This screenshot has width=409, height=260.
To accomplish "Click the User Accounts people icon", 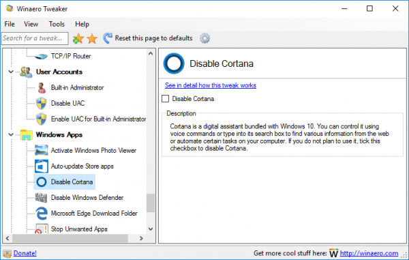I will [x=27, y=72].
